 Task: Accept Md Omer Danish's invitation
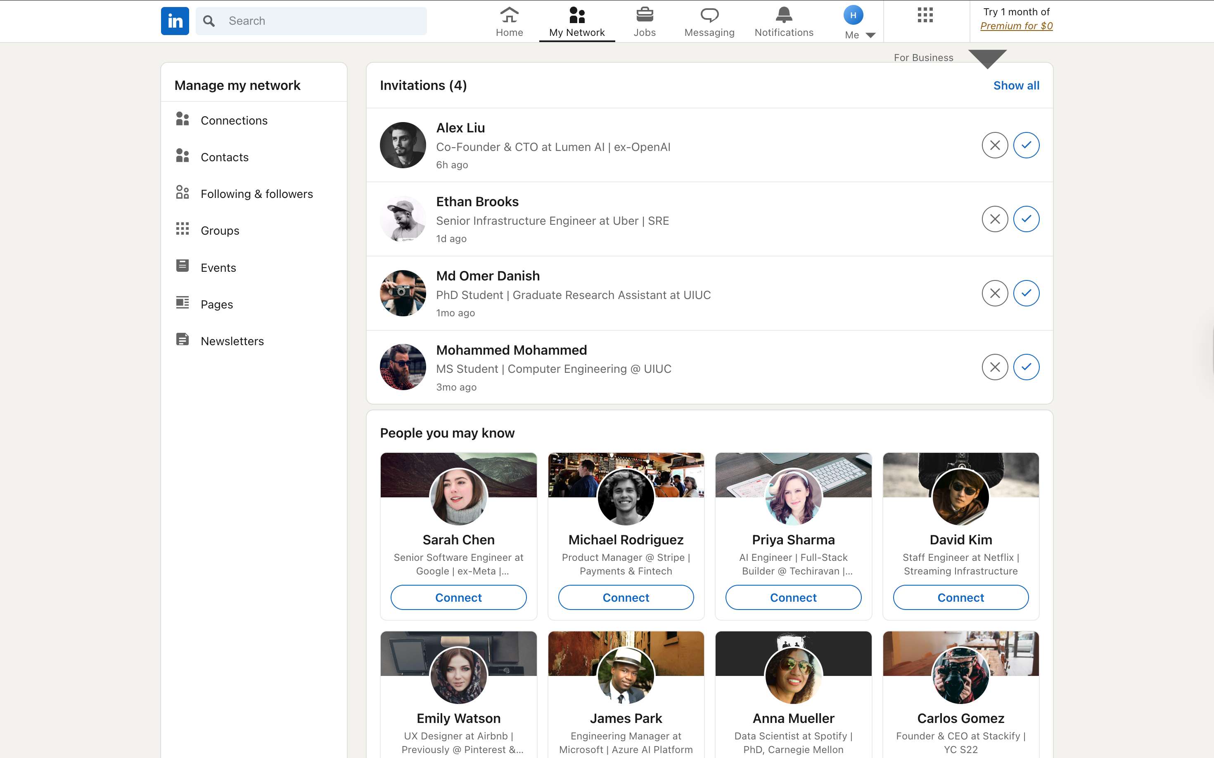point(1026,293)
